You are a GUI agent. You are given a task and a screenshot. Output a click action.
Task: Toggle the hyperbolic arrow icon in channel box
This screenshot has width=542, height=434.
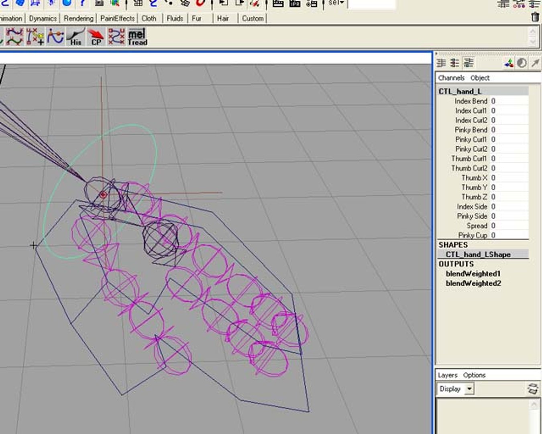click(x=535, y=63)
